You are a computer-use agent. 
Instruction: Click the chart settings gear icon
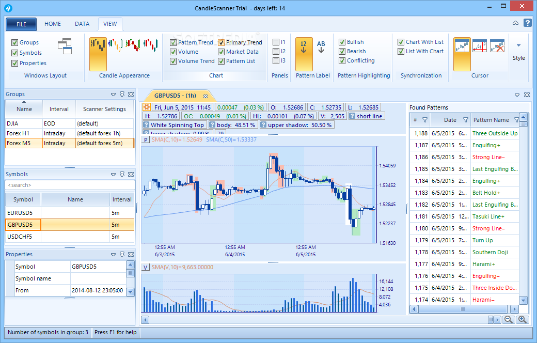(147, 107)
